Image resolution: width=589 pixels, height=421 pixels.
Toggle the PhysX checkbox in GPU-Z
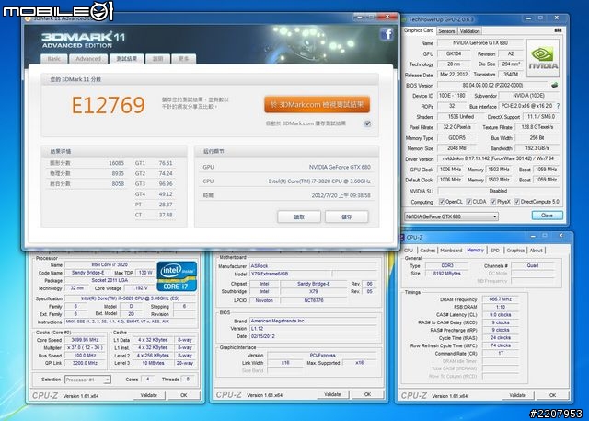(493, 202)
